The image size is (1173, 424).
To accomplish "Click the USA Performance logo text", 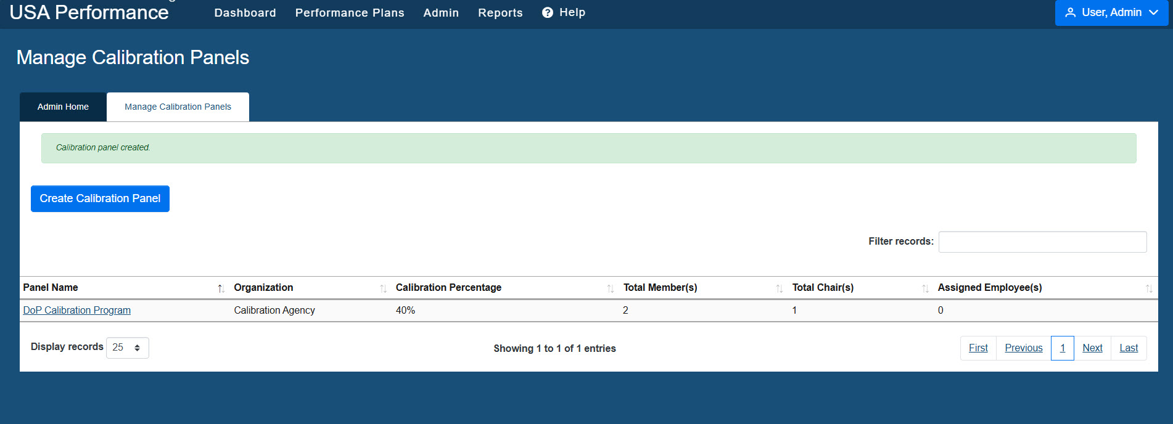I will 89,12.
